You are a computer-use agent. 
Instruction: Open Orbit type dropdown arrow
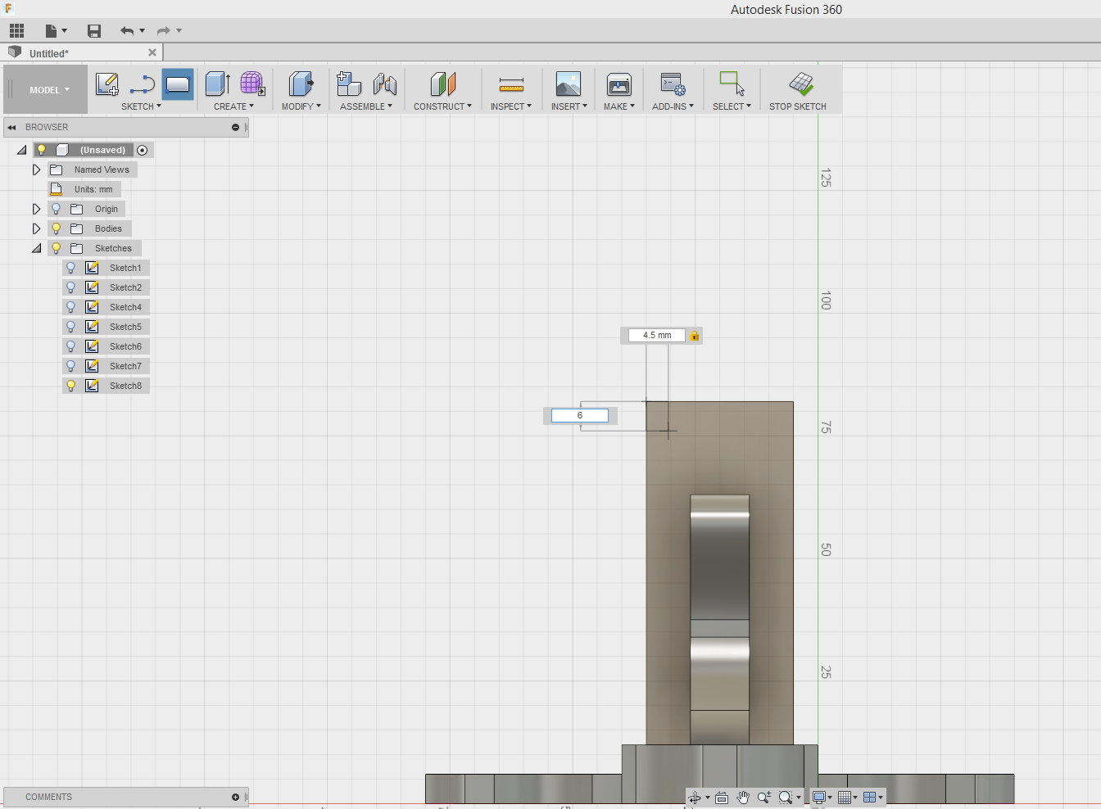click(708, 798)
